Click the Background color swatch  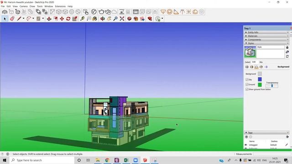click(x=260, y=74)
